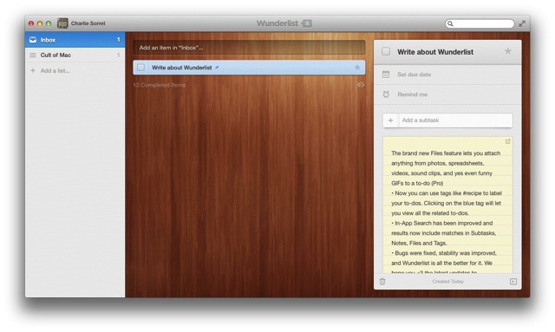Click the plus icon for adding subtask
Screen dimensions: 555x332
[390, 120]
